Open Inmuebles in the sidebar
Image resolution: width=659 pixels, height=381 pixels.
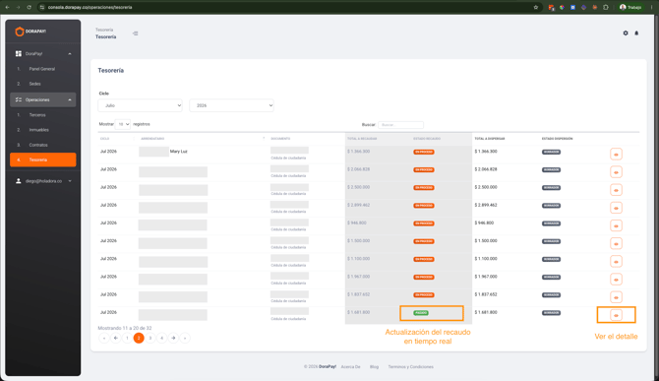(38, 130)
